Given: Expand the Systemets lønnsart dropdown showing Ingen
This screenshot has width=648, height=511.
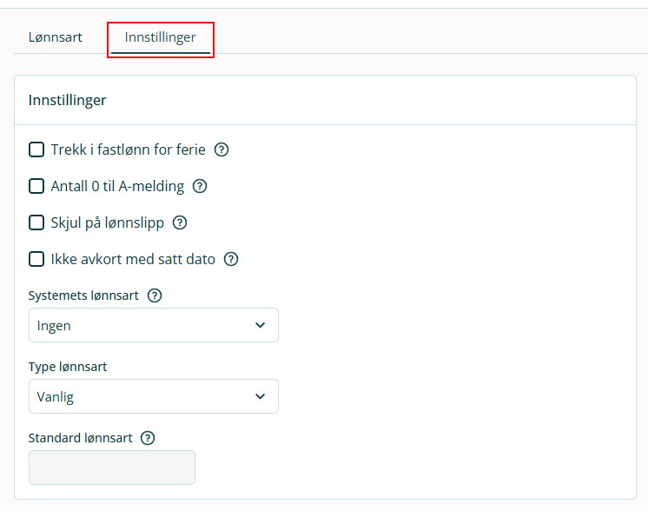Looking at the screenshot, I should [153, 325].
